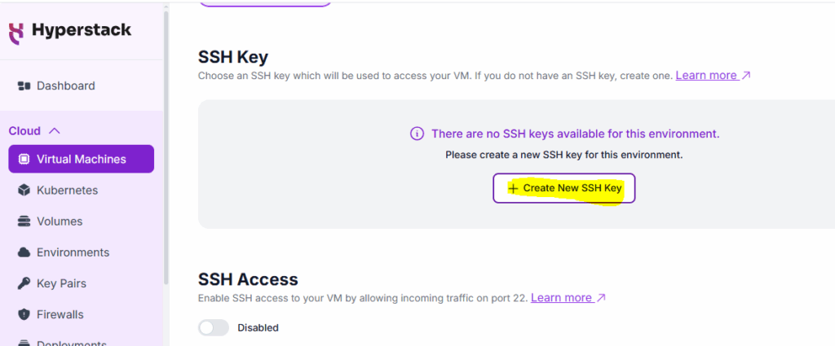
Task: Click the Hyperstack brand name text
Action: point(82,31)
